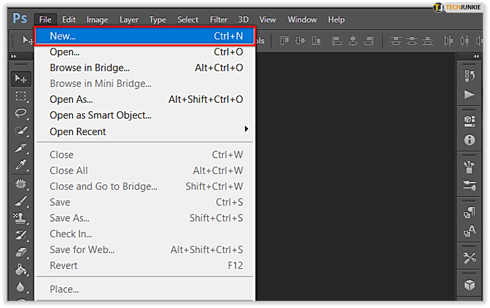The width and height of the screenshot is (490, 308).
Task: Click the Close All entry
Action: point(145,170)
